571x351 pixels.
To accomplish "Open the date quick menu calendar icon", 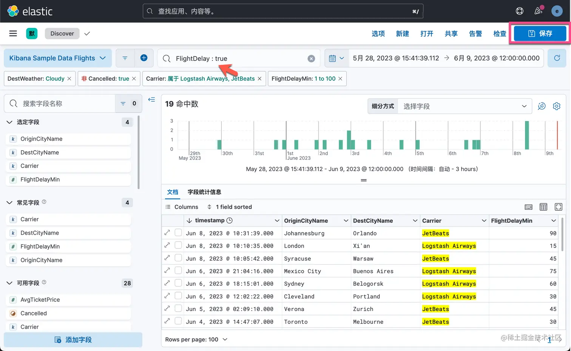I will point(336,58).
